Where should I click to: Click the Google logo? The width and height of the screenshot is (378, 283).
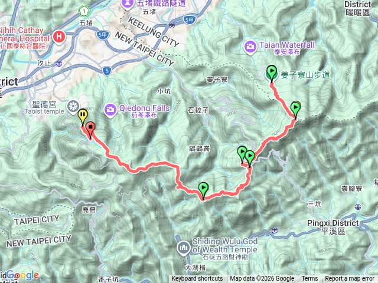[22, 275]
